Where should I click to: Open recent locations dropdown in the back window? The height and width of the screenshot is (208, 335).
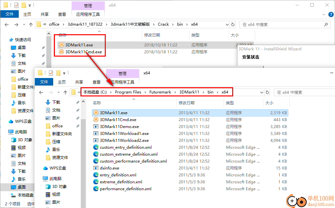[24, 25]
